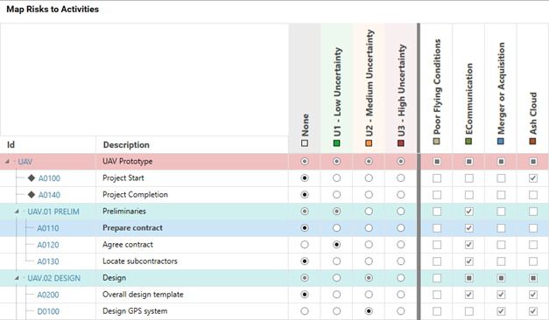Select None radio for Project Start
Screen dimensions: 549x320
point(305,178)
